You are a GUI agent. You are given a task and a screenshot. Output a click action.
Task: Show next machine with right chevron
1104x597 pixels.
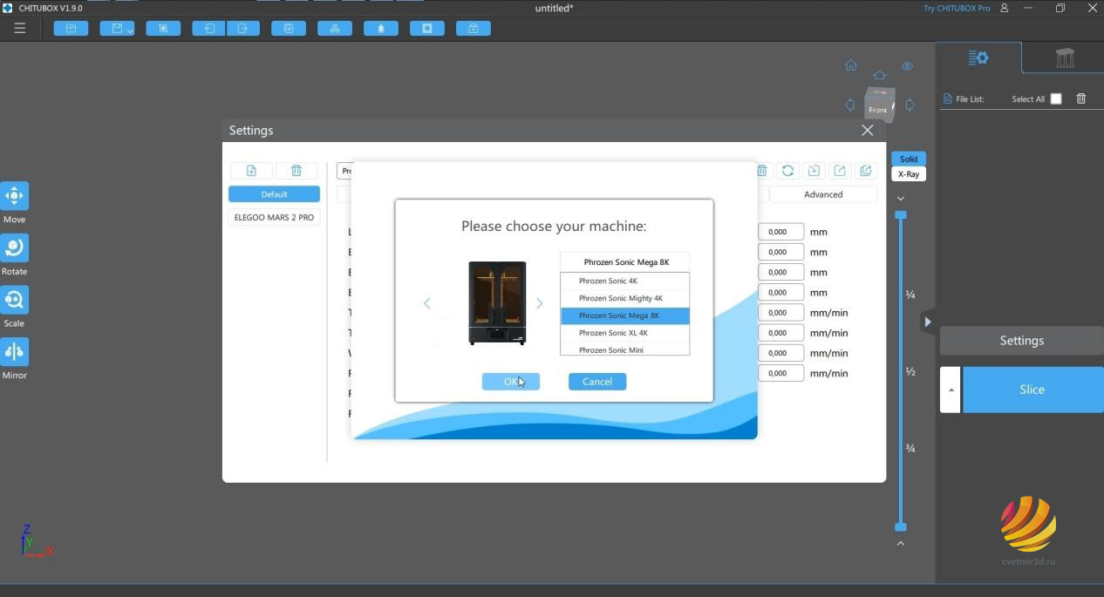[539, 303]
